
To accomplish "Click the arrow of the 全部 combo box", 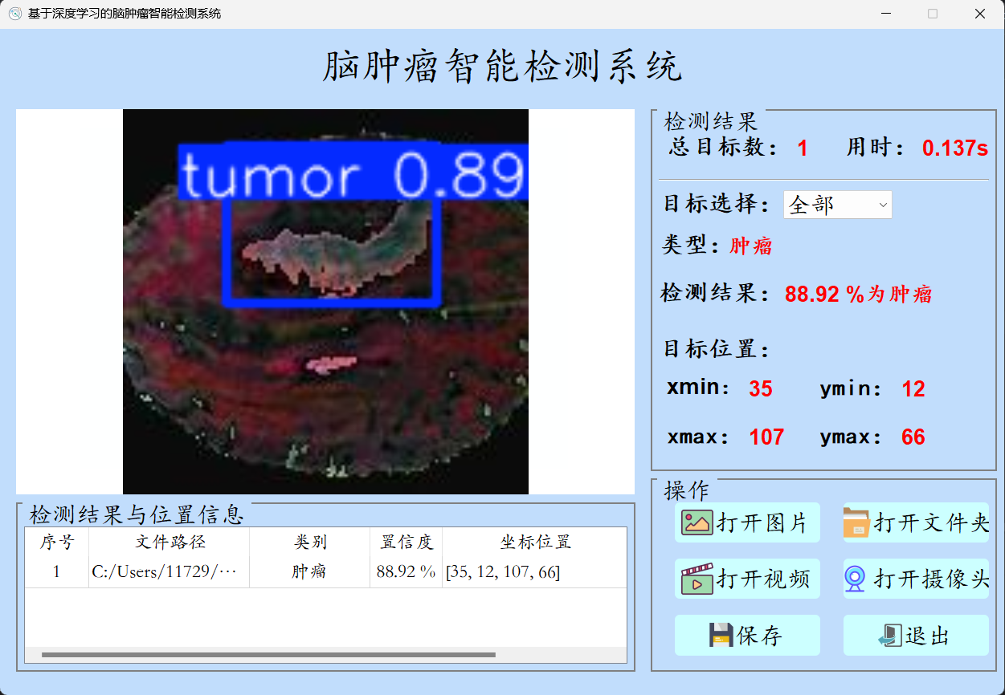I will pos(883,205).
